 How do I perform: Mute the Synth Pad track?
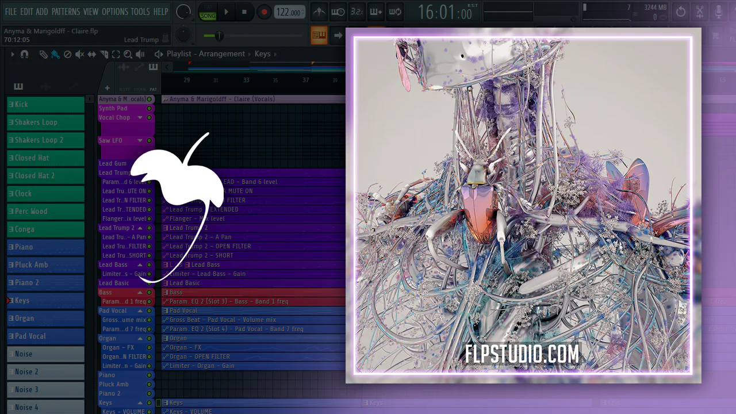pyautogui.click(x=149, y=108)
